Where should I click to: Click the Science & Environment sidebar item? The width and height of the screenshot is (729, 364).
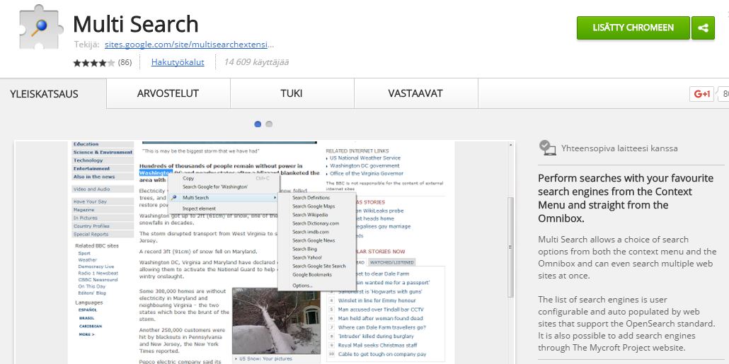103,152
